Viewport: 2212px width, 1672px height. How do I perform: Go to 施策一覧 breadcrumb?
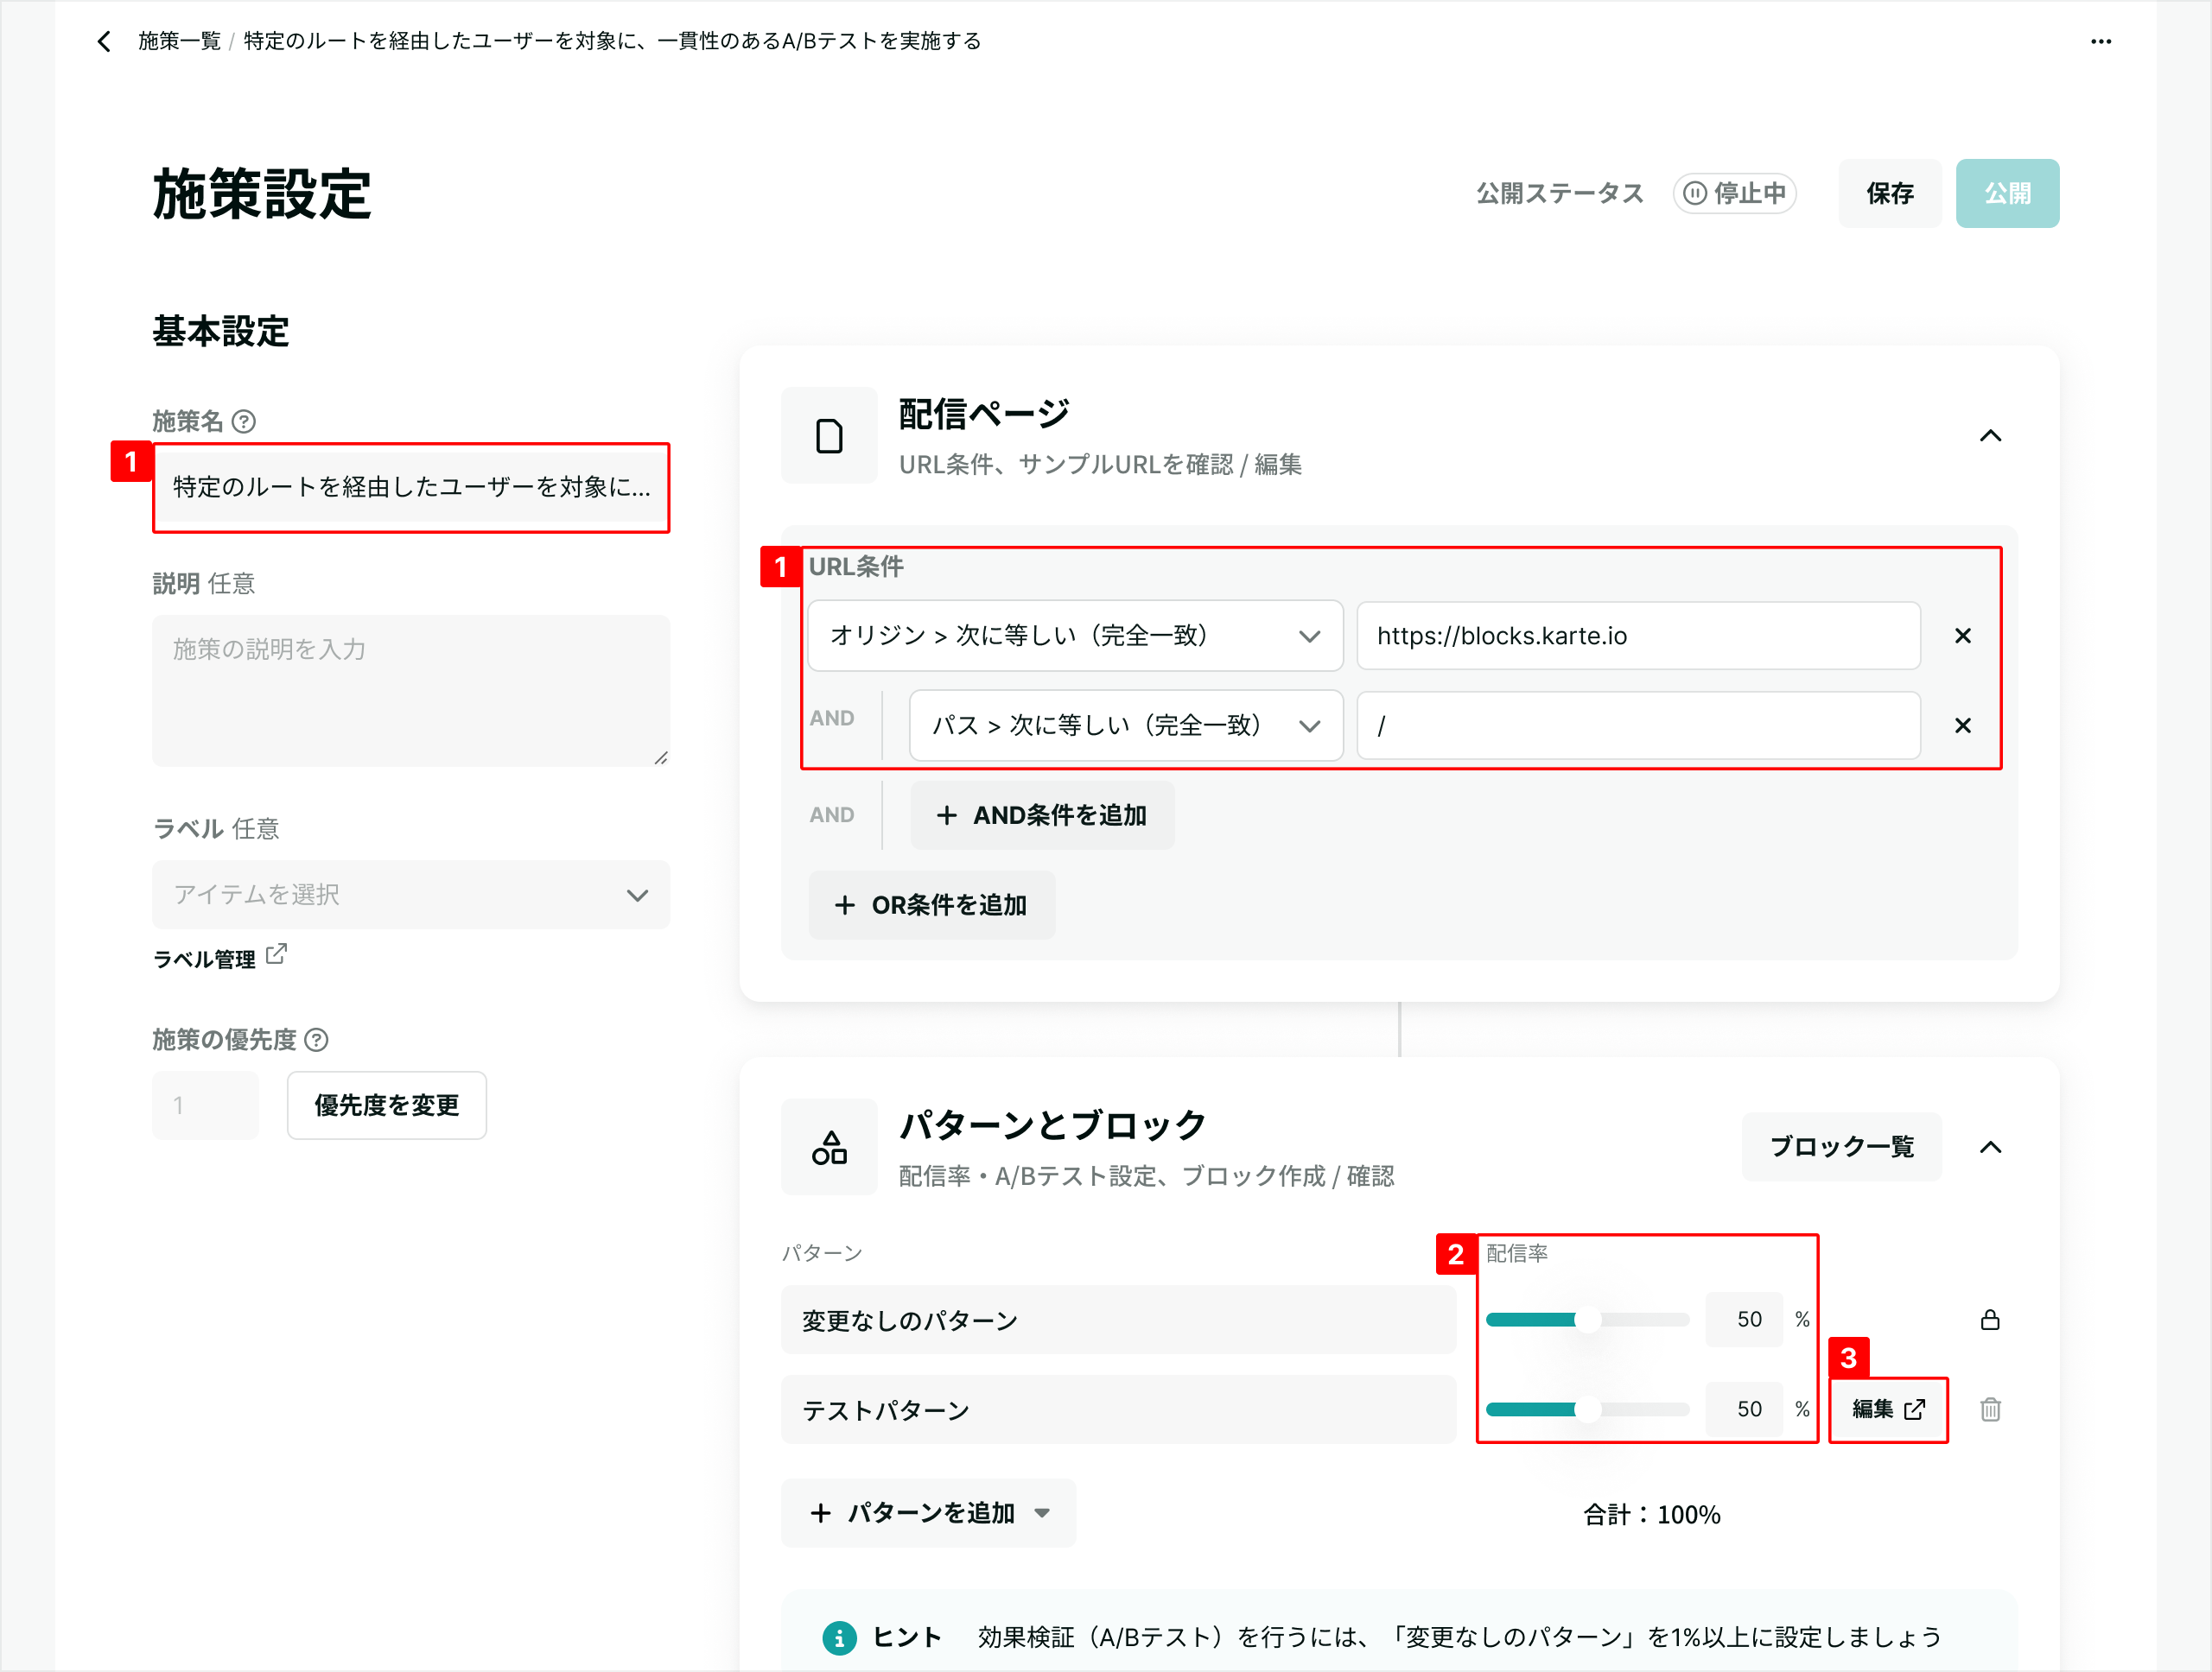click(x=179, y=41)
